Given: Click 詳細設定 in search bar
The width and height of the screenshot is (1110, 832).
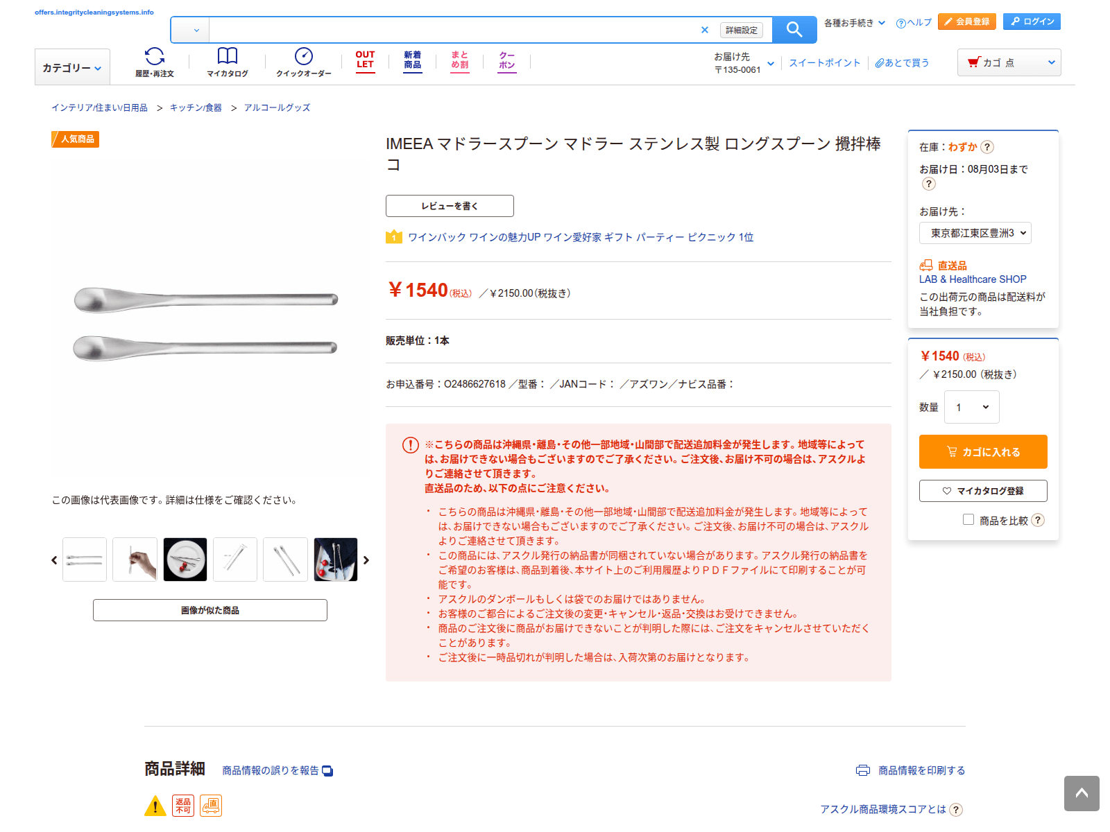Looking at the screenshot, I should (741, 30).
